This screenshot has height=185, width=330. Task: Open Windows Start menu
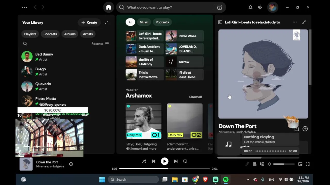102,180
